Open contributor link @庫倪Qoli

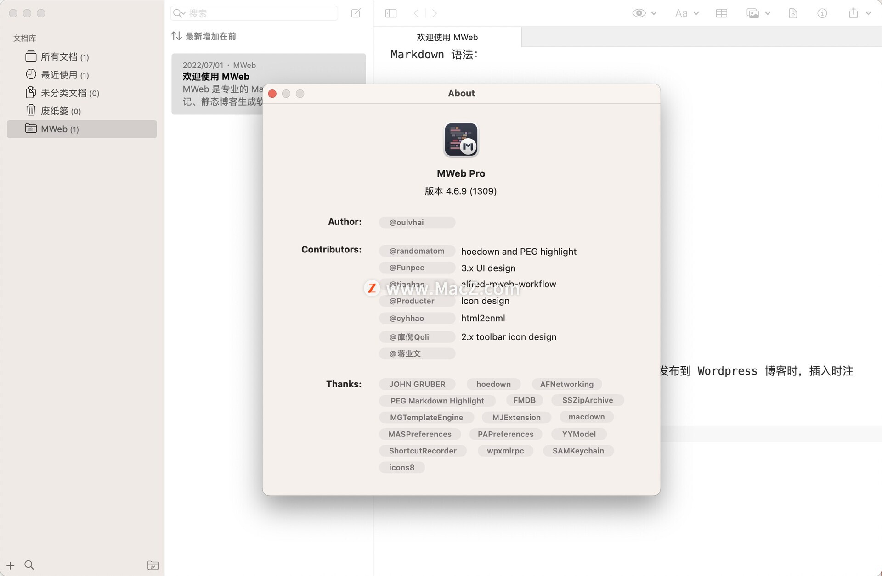coord(417,337)
